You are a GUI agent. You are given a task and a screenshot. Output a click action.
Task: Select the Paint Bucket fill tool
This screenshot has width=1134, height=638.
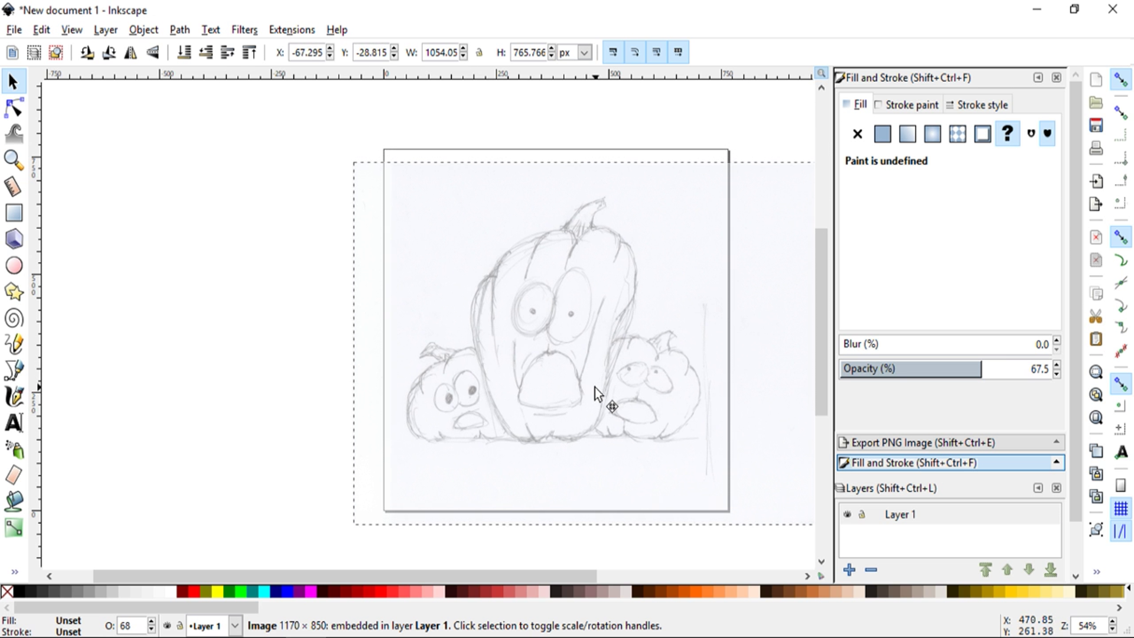pos(13,502)
